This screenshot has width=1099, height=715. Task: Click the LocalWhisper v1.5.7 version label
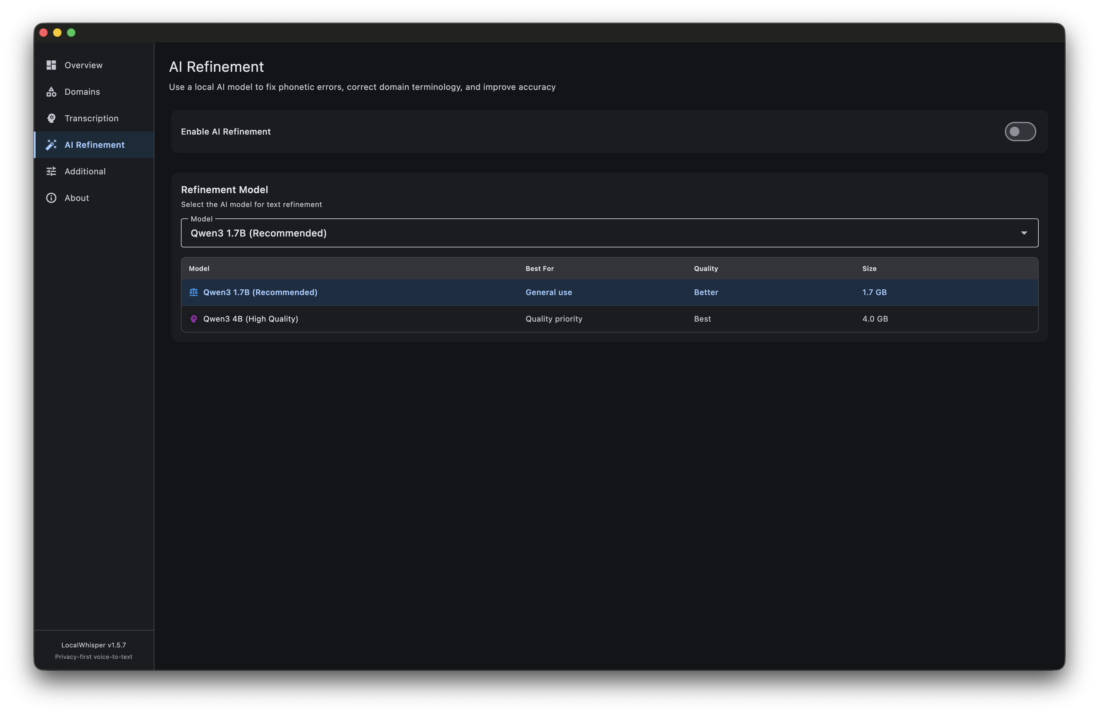[93, 645]
